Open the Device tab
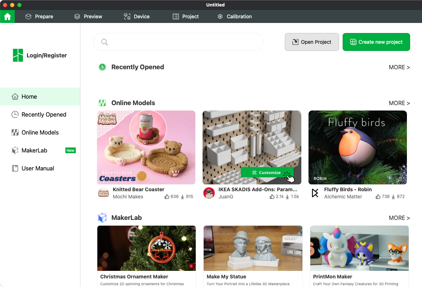422x287 pixels. point(137,17)
